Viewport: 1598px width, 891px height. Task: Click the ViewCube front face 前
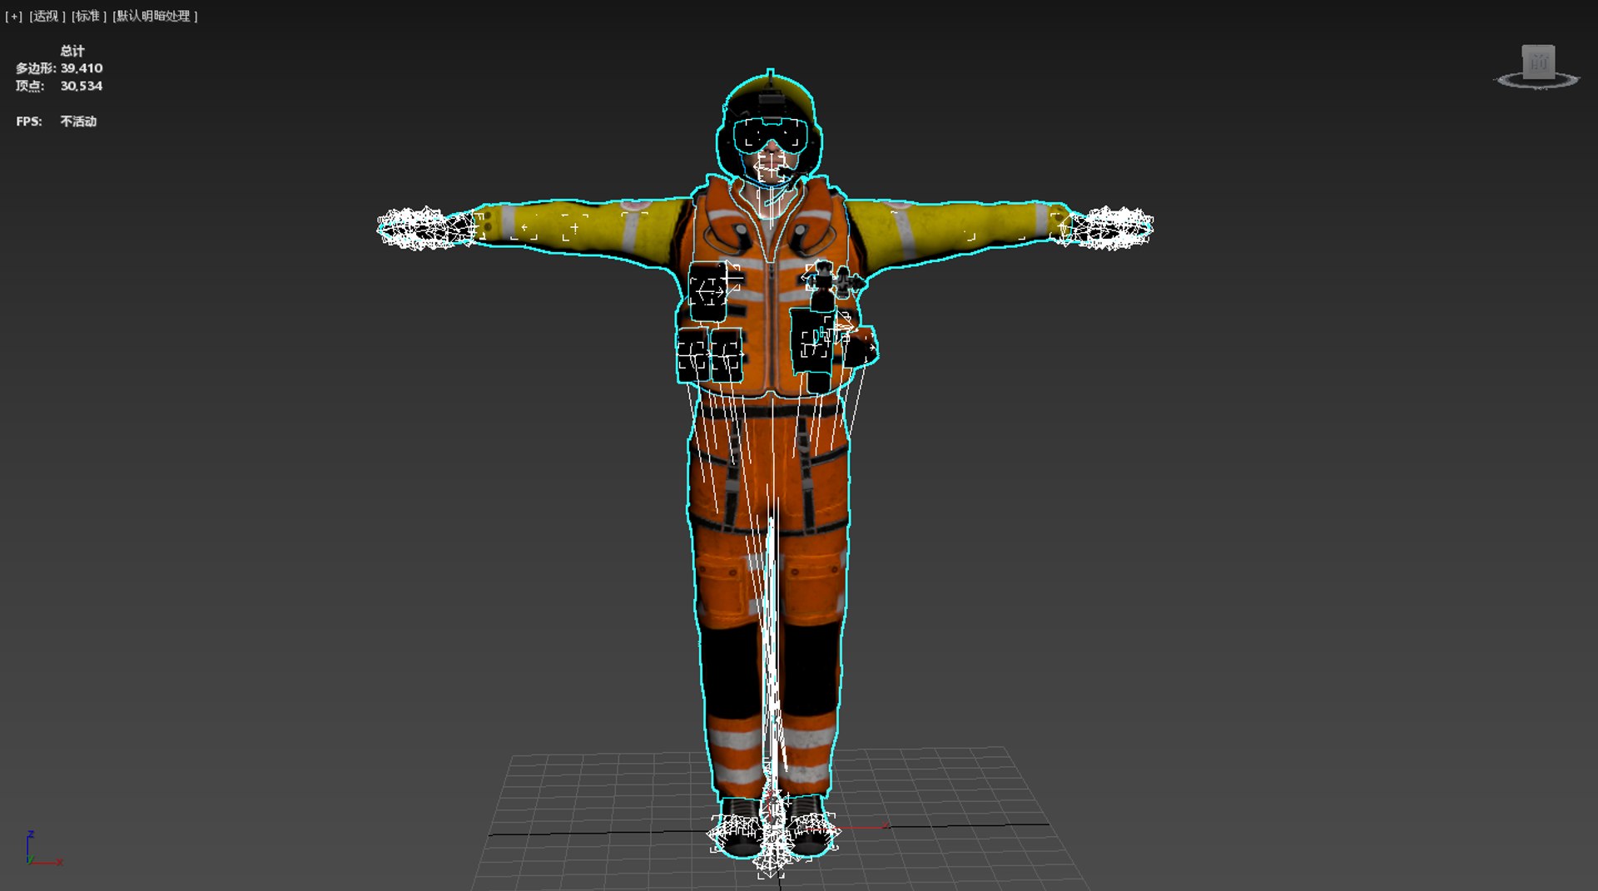1538,62
